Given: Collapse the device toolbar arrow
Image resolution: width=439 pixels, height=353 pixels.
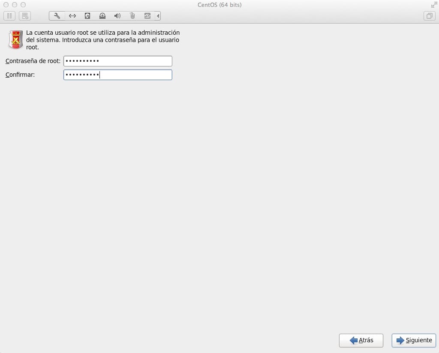Looking at the screenshot, I should 158,16.
